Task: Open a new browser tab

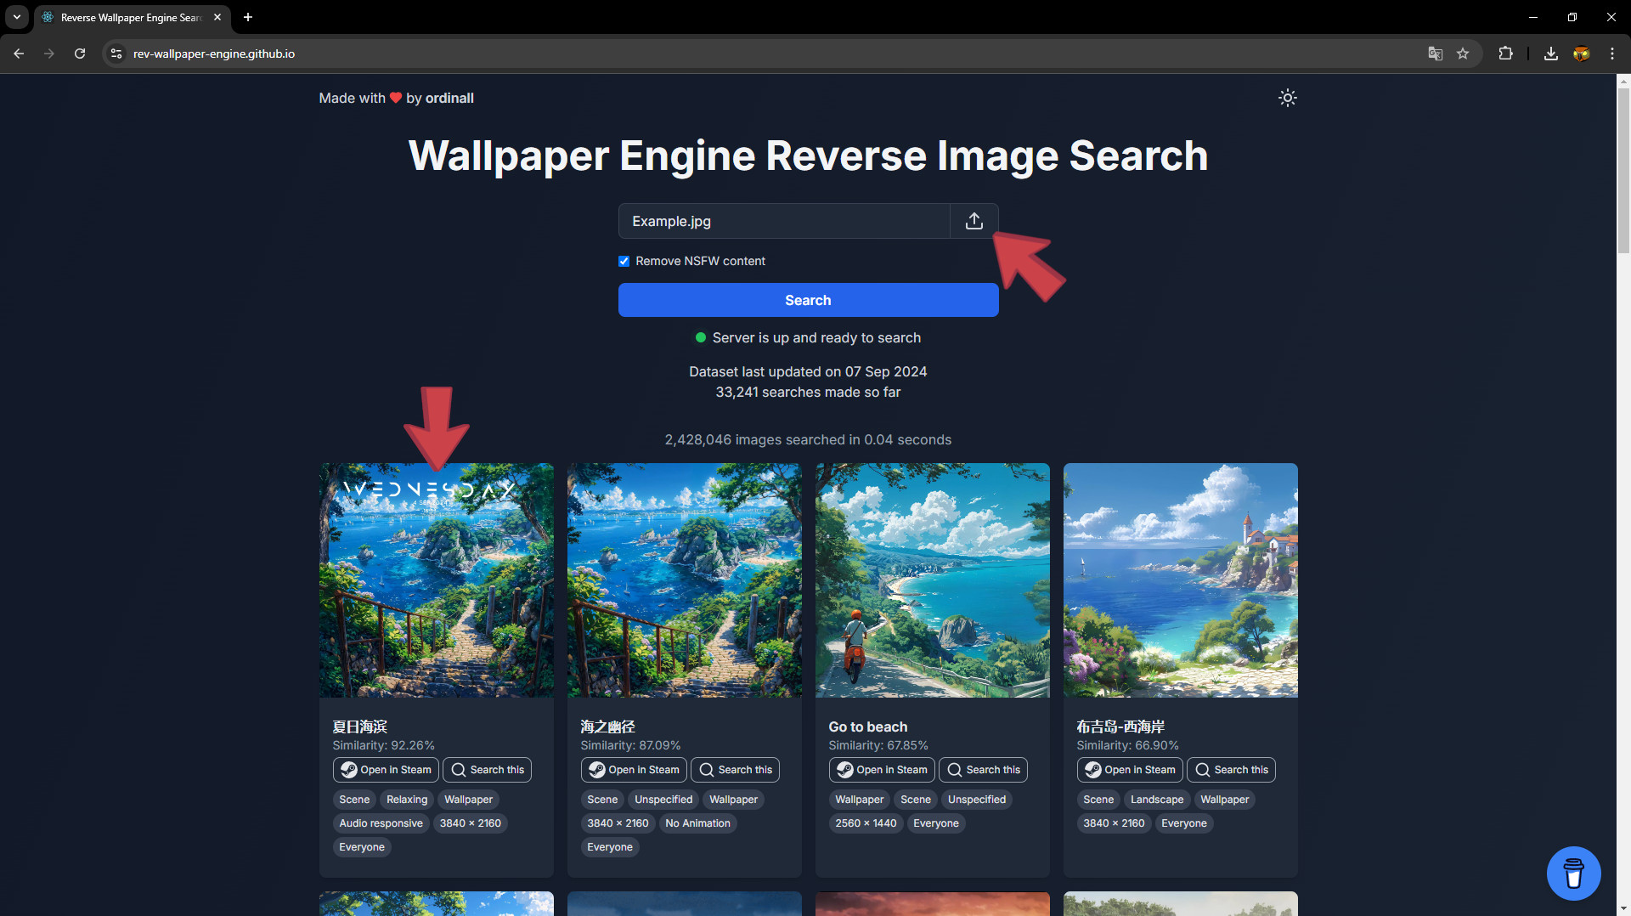Action: 248,17
